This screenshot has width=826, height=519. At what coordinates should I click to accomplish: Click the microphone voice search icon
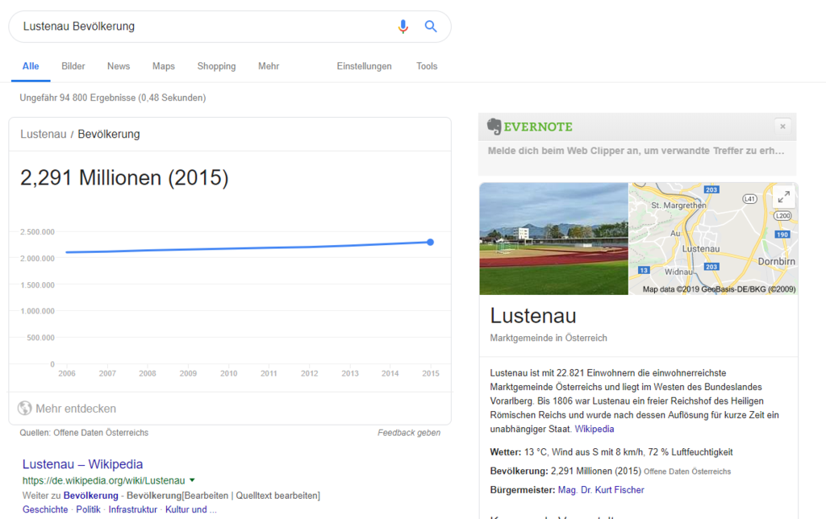(x=403, y=27)
